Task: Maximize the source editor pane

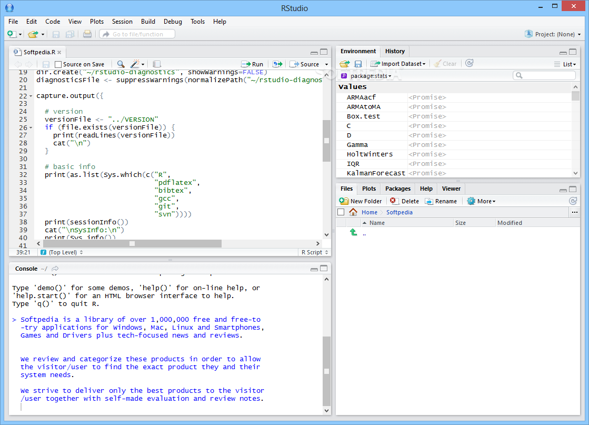Action: pos(323,52)
